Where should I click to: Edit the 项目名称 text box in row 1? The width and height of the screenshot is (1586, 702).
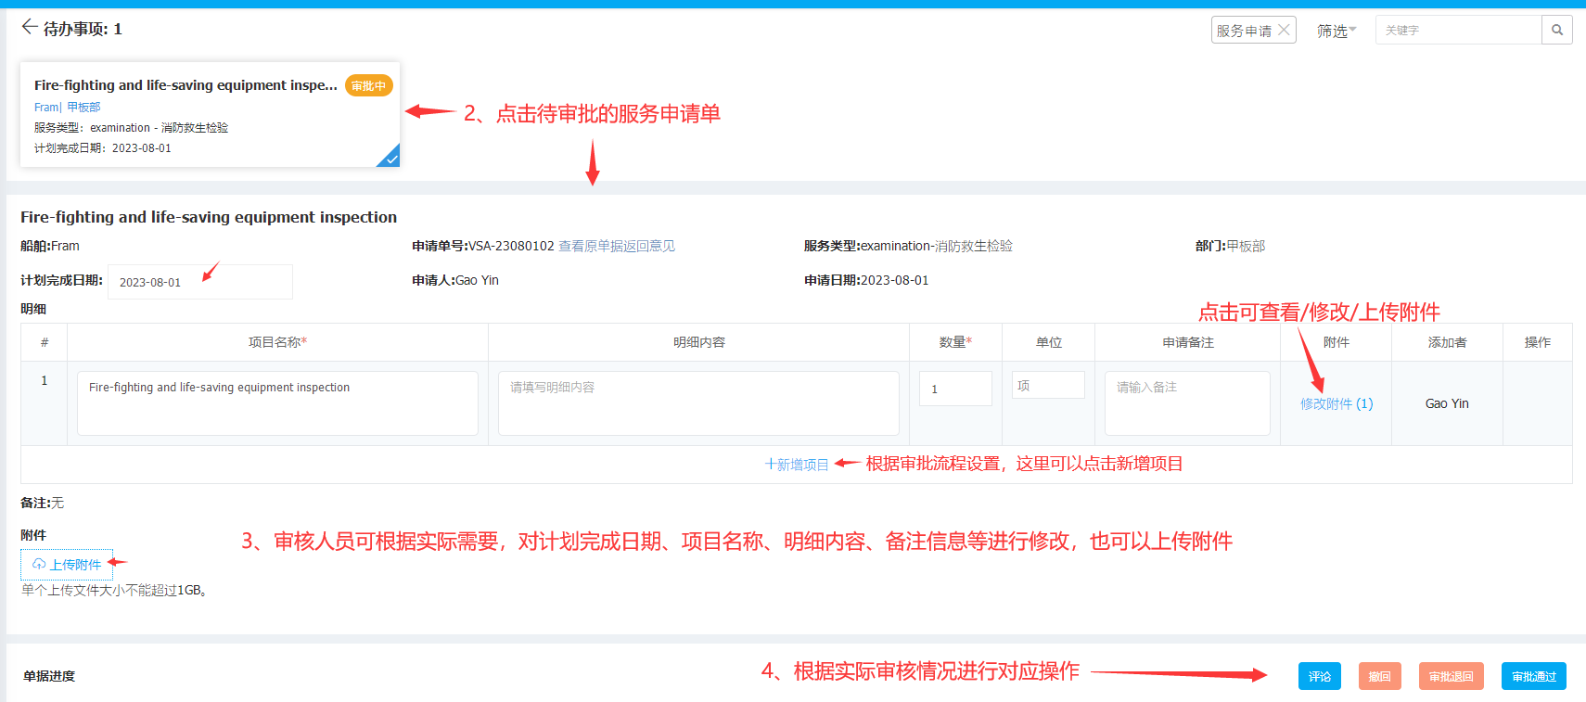pyautogui.click(x=277, y=403)
